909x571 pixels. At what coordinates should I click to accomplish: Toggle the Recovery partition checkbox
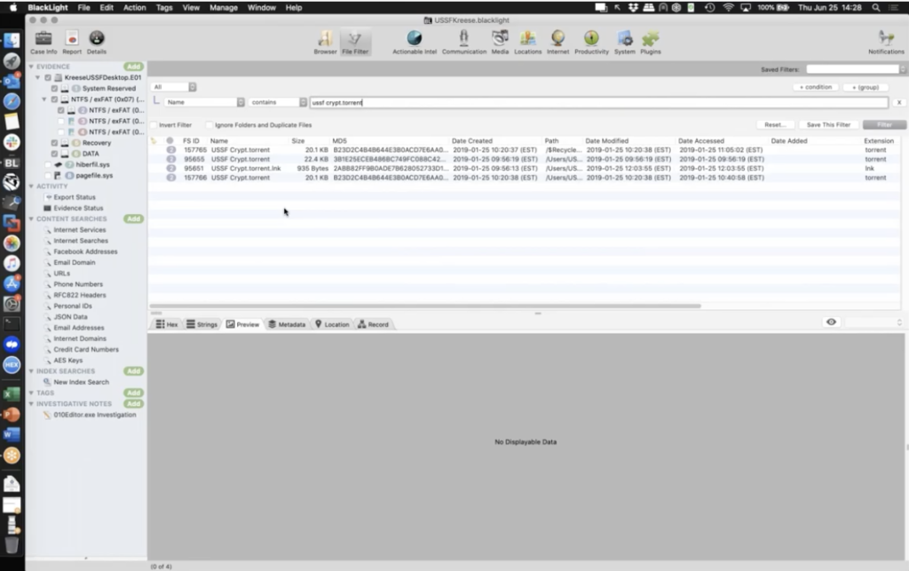click(x=54, y=143)
